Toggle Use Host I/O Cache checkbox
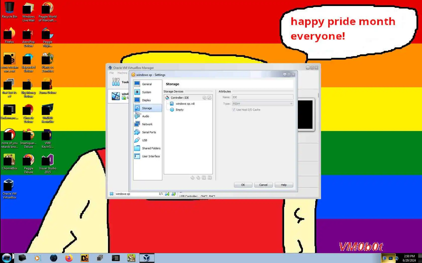422x263 pixels. [x=234, y=110]
